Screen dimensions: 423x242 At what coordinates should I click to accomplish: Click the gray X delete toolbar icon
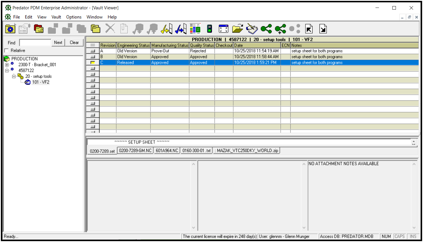point(110,29)
